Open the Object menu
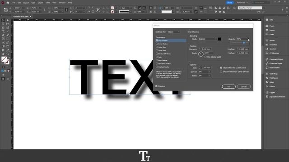The height and width of the screenshot is (162, 289). point(40,3)
